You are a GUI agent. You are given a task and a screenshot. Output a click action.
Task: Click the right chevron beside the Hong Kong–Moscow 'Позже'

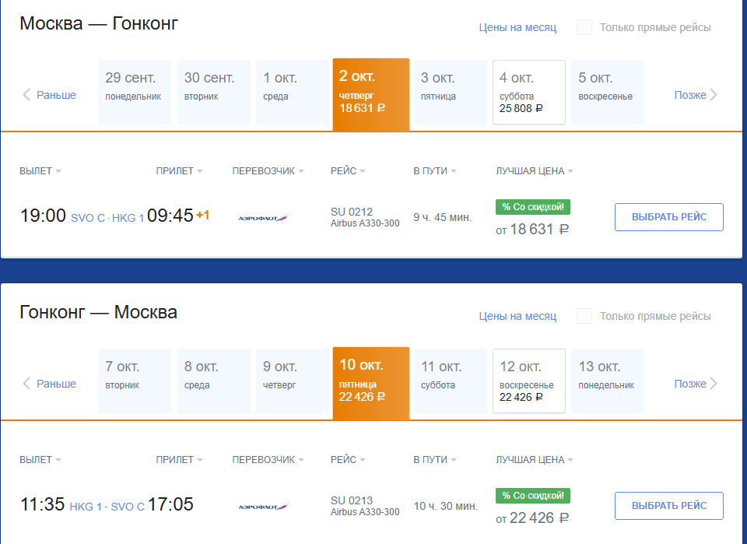tap(714, 384)
